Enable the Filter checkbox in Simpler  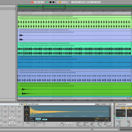click(x=25, y=123)
